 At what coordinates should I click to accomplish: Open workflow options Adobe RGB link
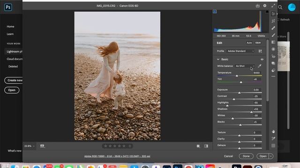point(117,156)
